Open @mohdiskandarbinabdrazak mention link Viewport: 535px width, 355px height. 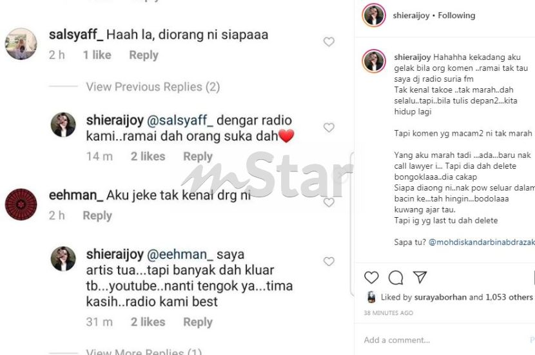(x=481, y=242)
